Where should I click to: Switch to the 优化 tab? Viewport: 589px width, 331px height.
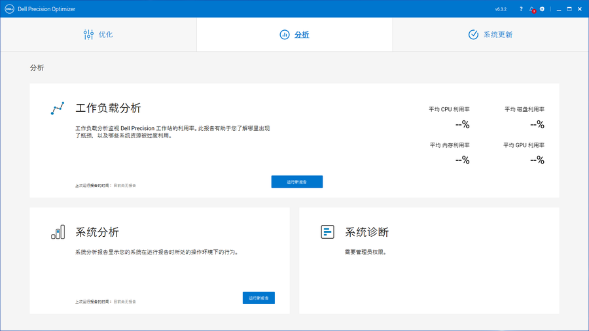point(98,35)
